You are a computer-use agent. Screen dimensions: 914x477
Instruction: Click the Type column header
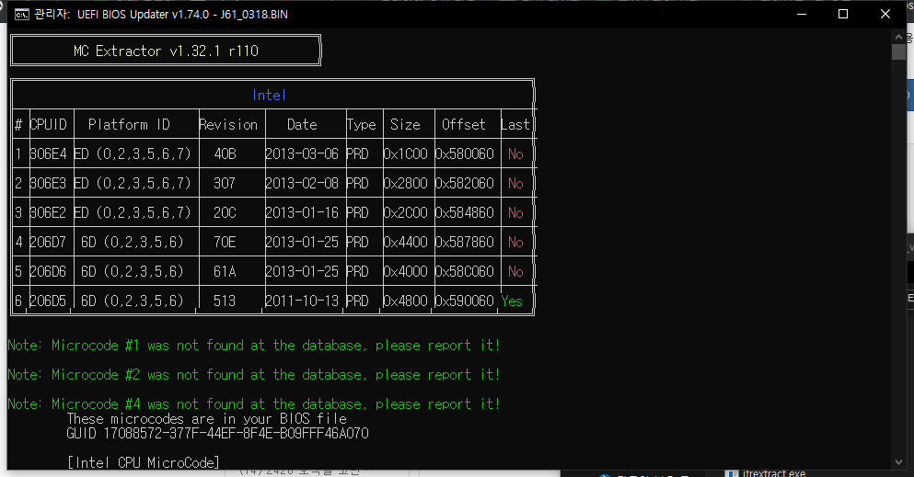pos(362,124)
